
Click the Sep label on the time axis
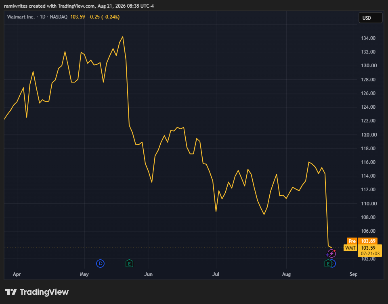point(353,274)
